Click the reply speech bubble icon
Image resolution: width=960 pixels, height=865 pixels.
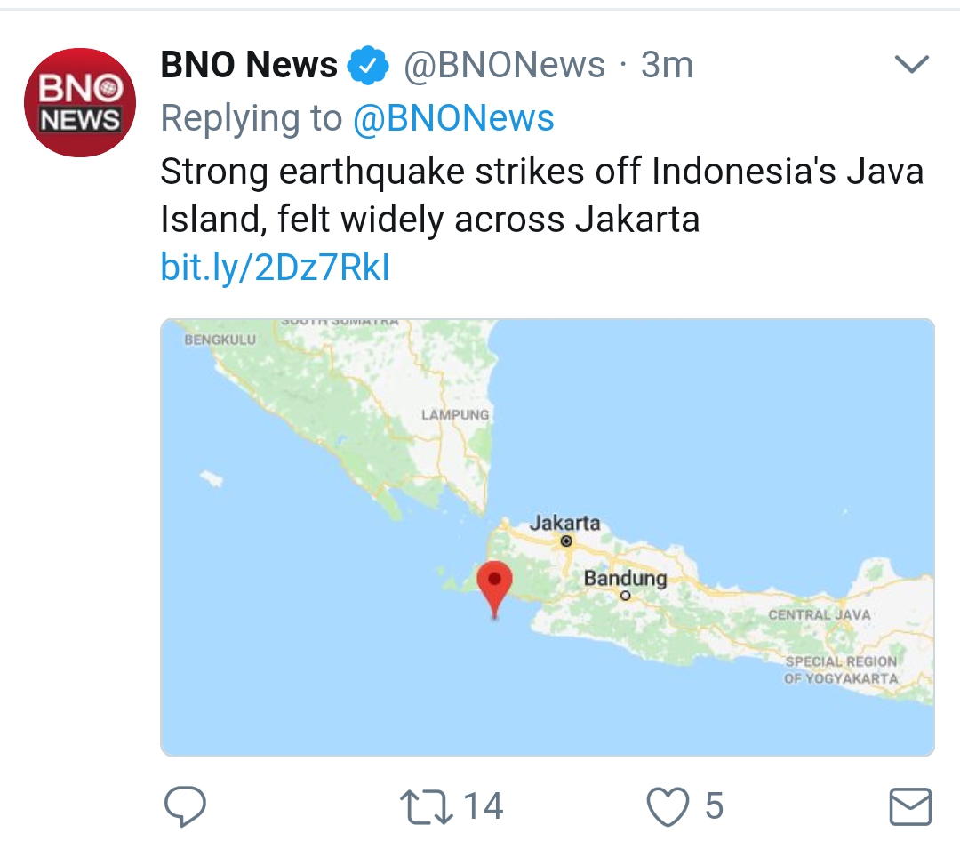tap(186, 806)
